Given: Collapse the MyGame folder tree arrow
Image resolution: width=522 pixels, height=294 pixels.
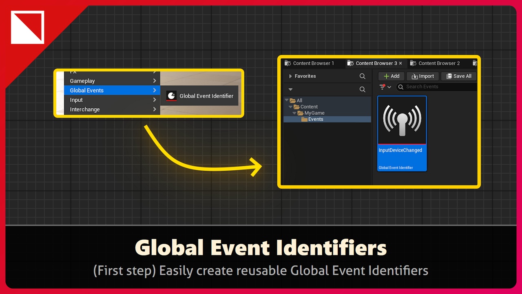Looking at the screenshot, I should tap(294, 113).
